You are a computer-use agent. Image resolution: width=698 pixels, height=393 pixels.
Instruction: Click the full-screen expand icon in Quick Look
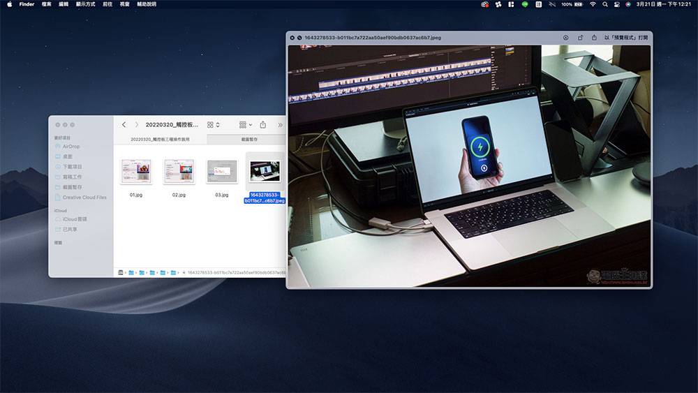pyautogui.click(x=299, y=38)
